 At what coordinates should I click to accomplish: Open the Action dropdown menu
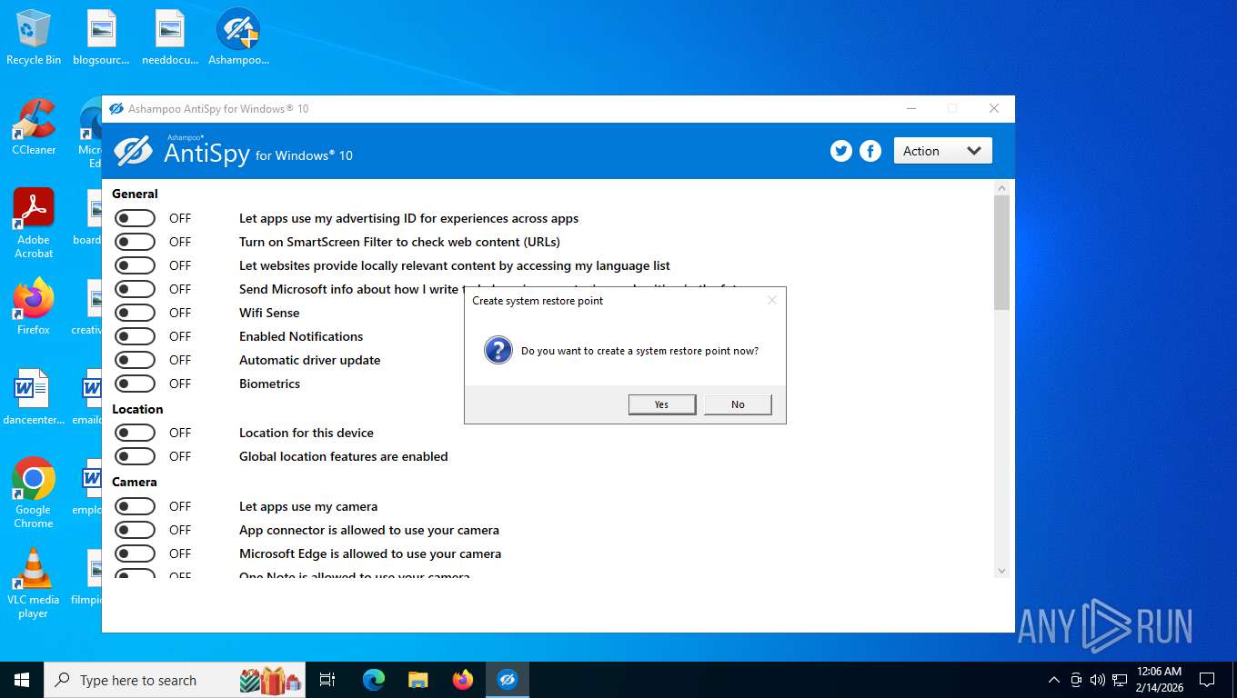(x=942, y=151)
